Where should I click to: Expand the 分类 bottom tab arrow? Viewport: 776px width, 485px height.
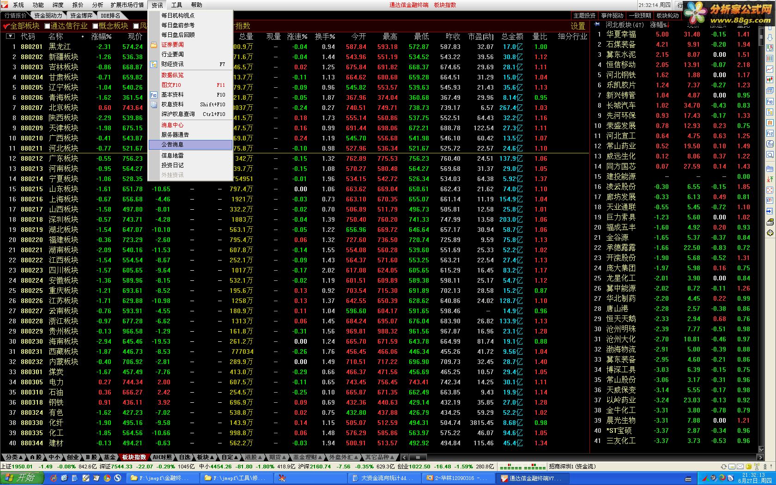(x=20, y=457)
